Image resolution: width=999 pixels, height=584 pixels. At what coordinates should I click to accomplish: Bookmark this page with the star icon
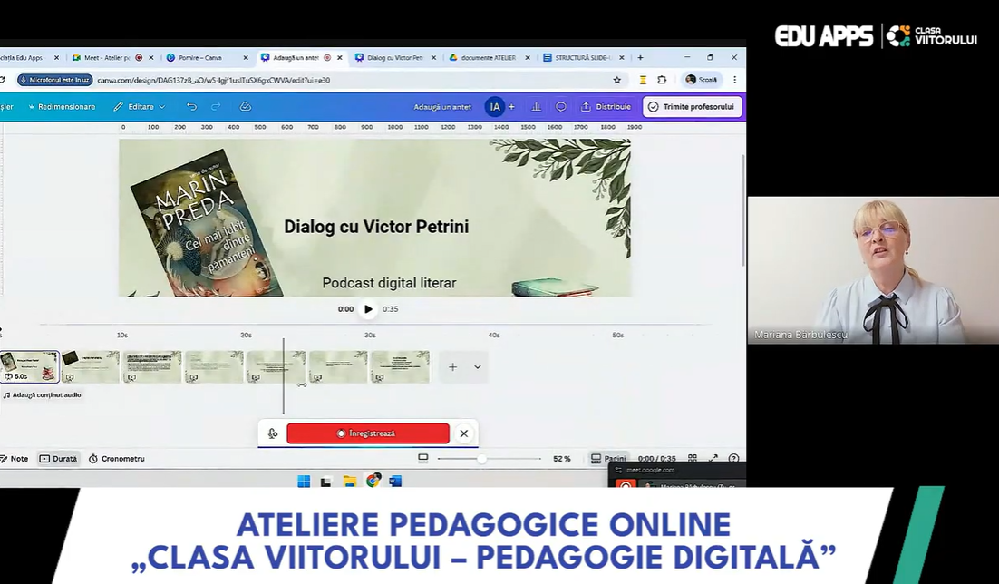(x=616, y=80)
